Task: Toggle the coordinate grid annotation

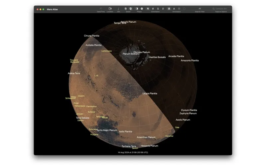Action: [x=179, y=9]
